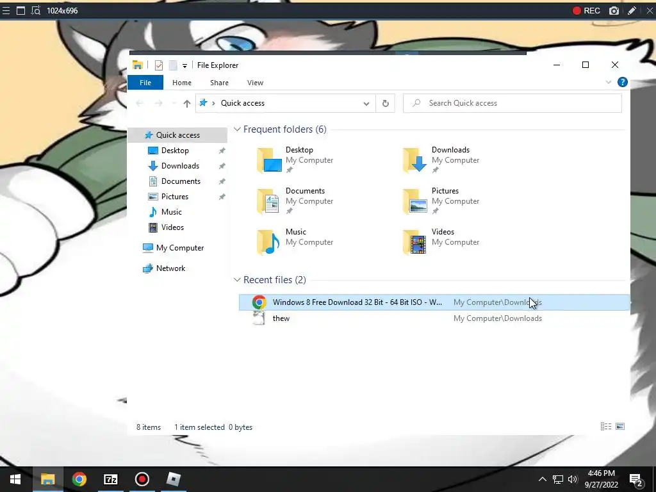Click the pin icon beside Documents in sidebar

[x=222, y=181]
